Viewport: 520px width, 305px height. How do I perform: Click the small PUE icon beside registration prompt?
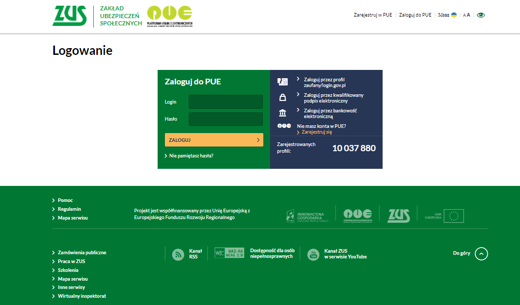(x=284, y=126)
